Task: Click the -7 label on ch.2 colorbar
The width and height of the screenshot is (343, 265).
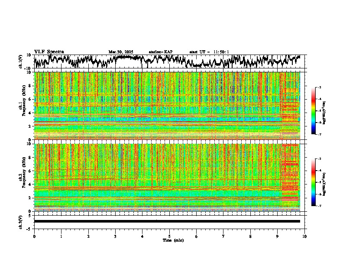Action: pyautogui.click(x=319, y=206)
